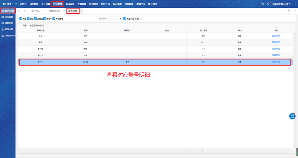Toggle the 支付宝 checkbox
298x158 pixels.
point(35,19)
